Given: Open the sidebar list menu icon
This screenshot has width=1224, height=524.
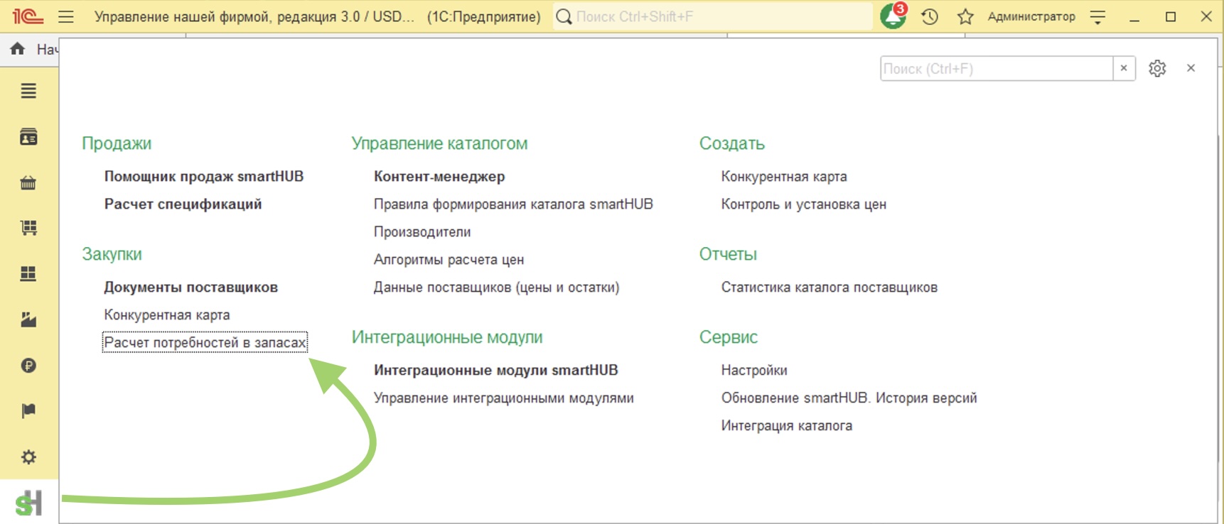Looking at the screenshot, I should point(28,91).
